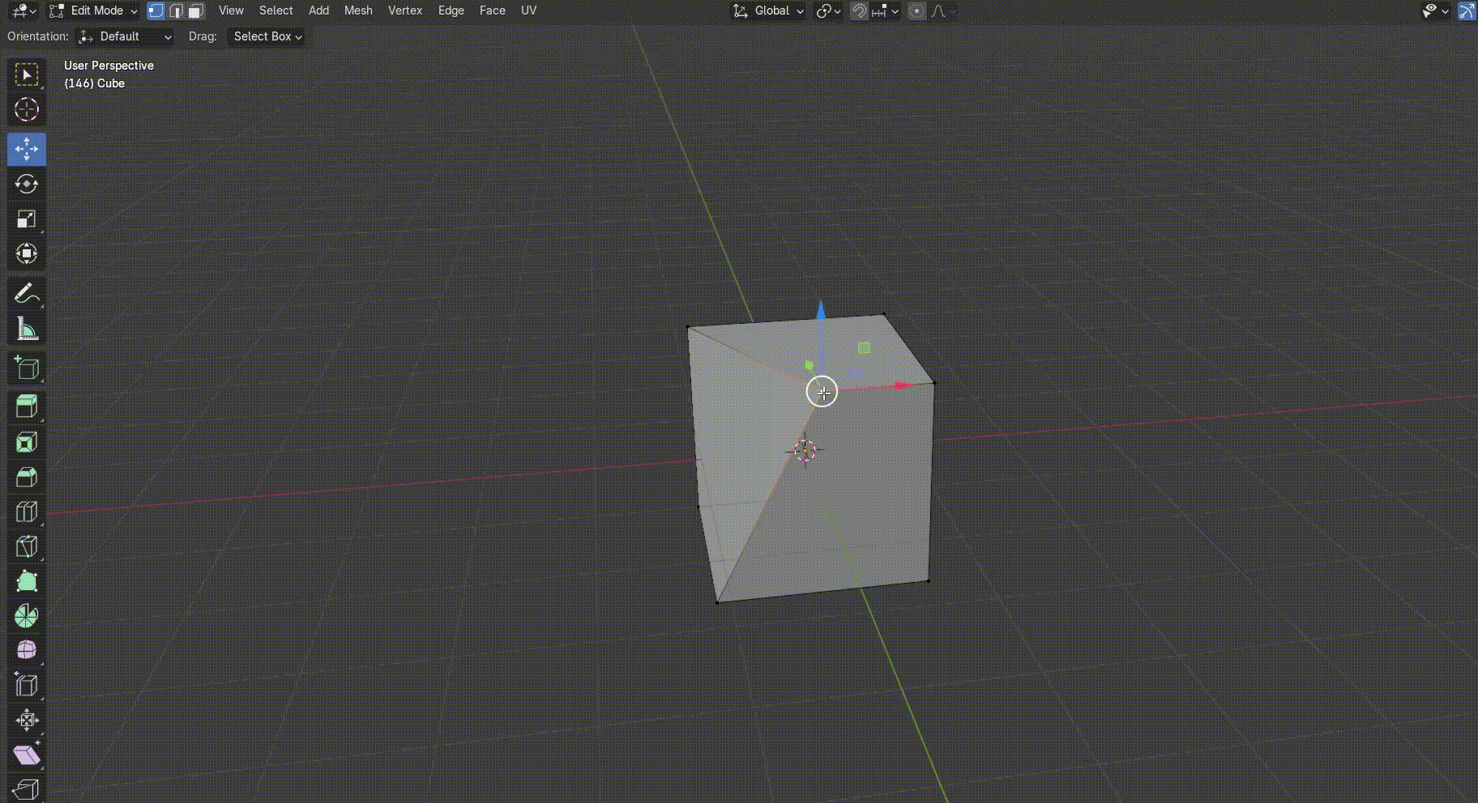Screen dimensions: 1478x803
Task: Enable Vertex select mode
Action: [156, 11]
